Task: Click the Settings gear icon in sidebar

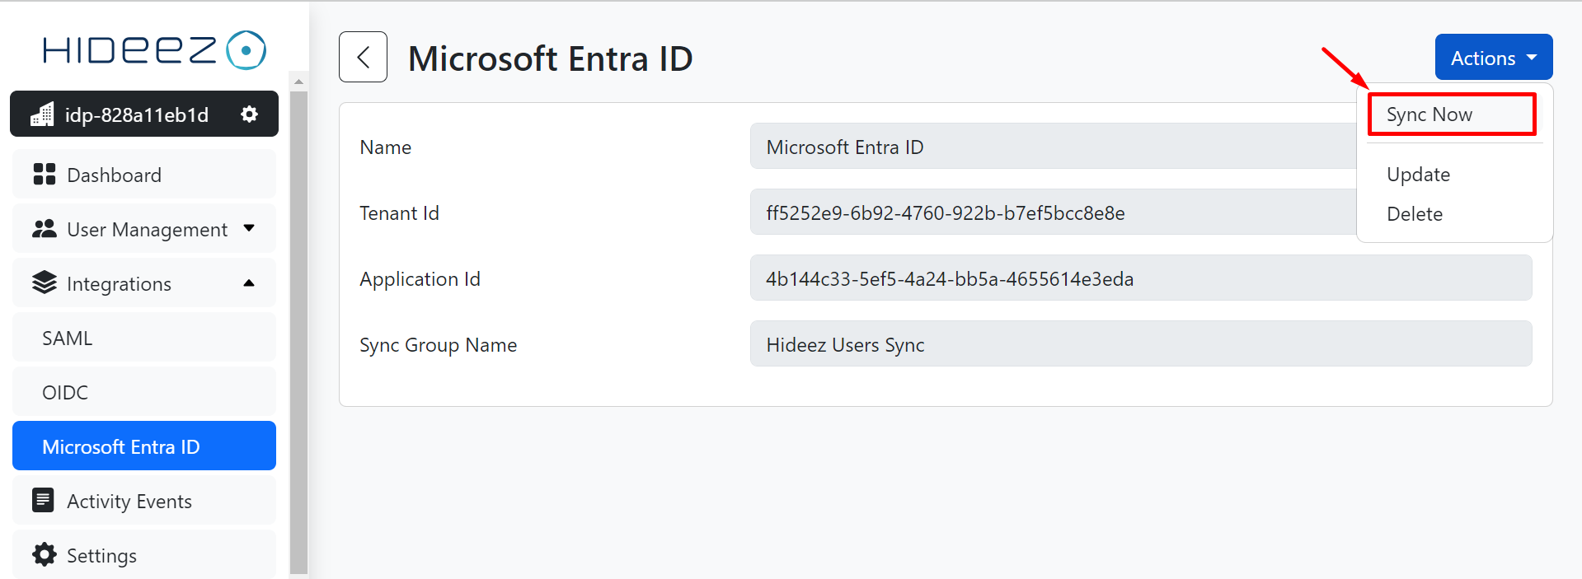Action: [x=45, y=555]
